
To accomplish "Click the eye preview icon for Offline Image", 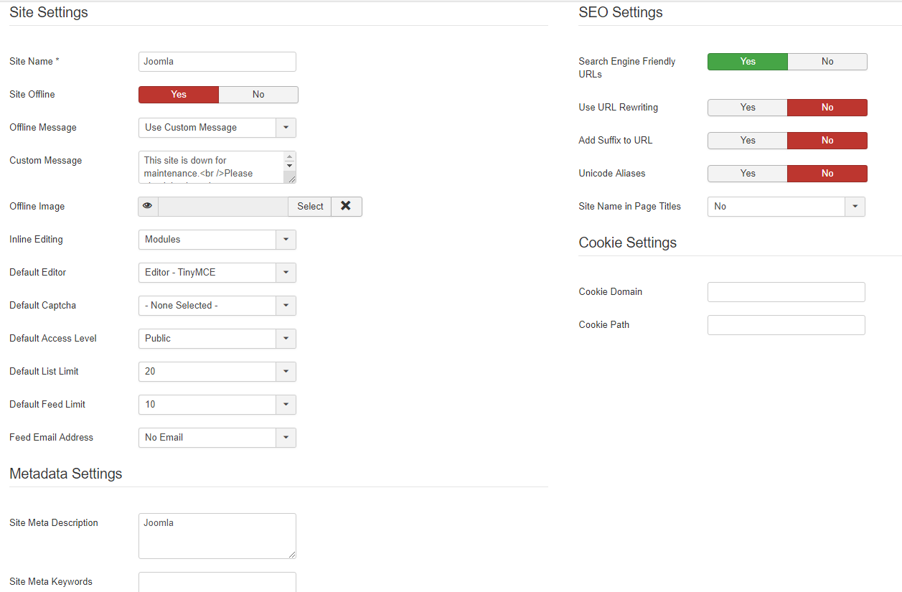I will point(148,207).
